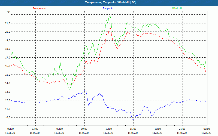
Task: Click the '12.06.20' date label
Action: (206, 133)
